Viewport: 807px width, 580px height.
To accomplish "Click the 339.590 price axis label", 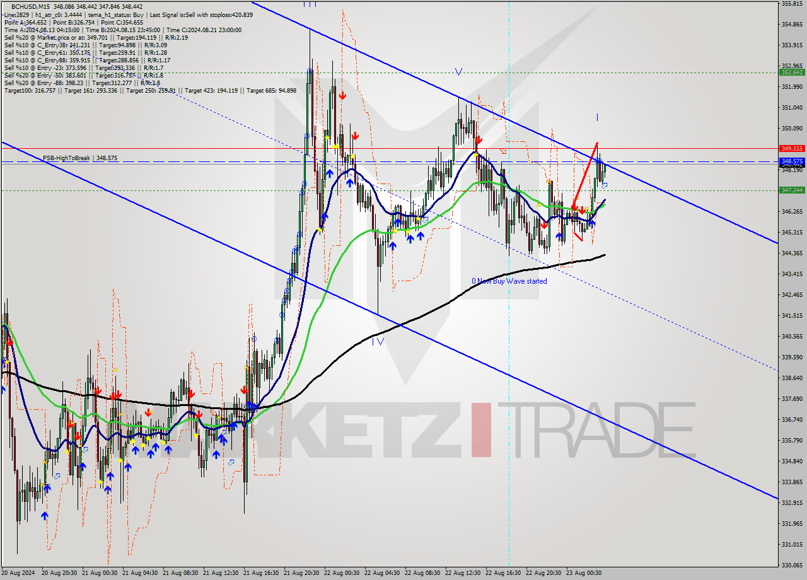I will [792, 357].
